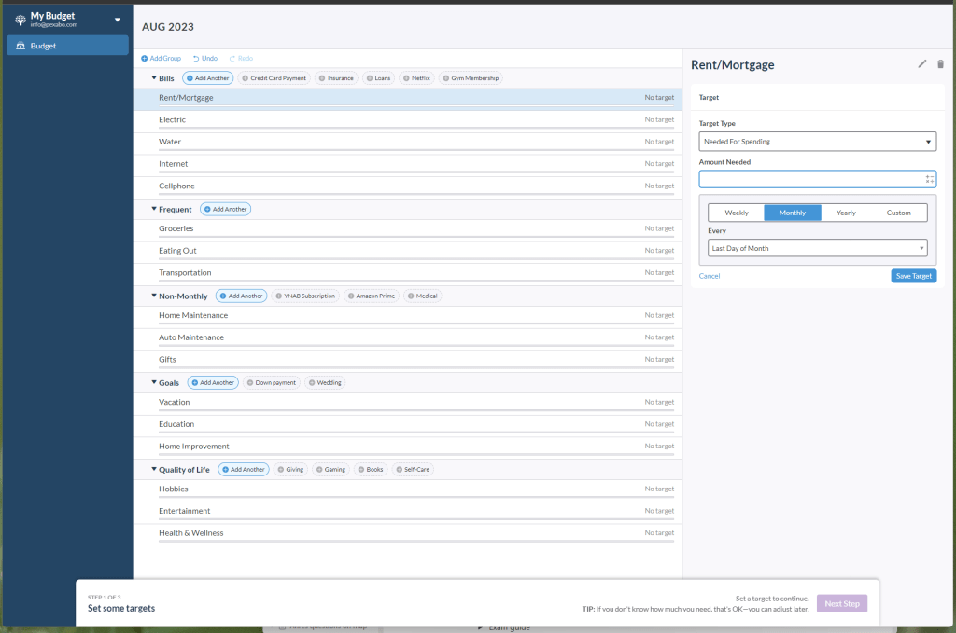Select the Transportation category row
The image size is (956, 633).
(408, 274)
